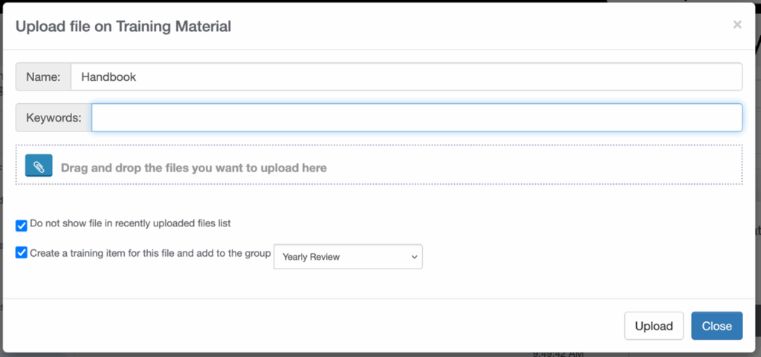Open the Yearly Review group dropdown
The image size is (761, 357).
click(x=348, y=257)
